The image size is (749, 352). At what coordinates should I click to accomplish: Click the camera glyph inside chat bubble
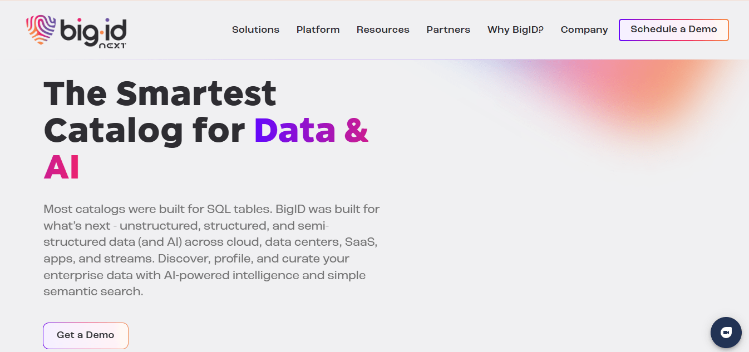[x=726, y=333]
